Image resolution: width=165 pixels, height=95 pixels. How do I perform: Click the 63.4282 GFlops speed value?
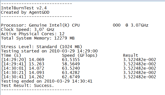(x=71, y=72)
